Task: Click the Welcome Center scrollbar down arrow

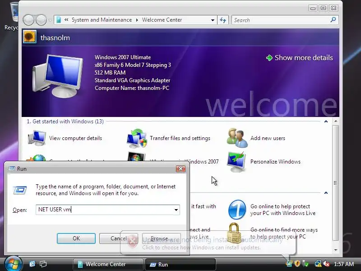Action: coord(336,250)
